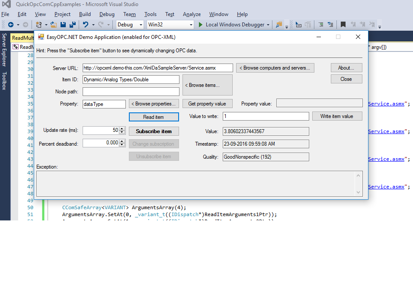Open the Tools menu

tap(150, 14)
